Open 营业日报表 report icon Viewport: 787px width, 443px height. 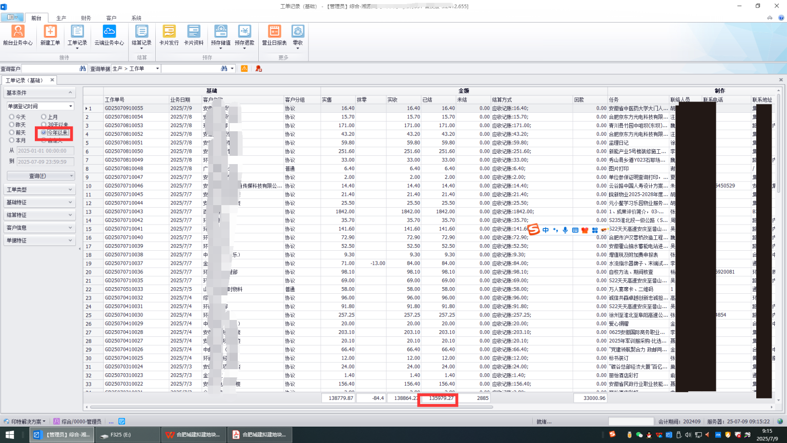tap(275, 35)
